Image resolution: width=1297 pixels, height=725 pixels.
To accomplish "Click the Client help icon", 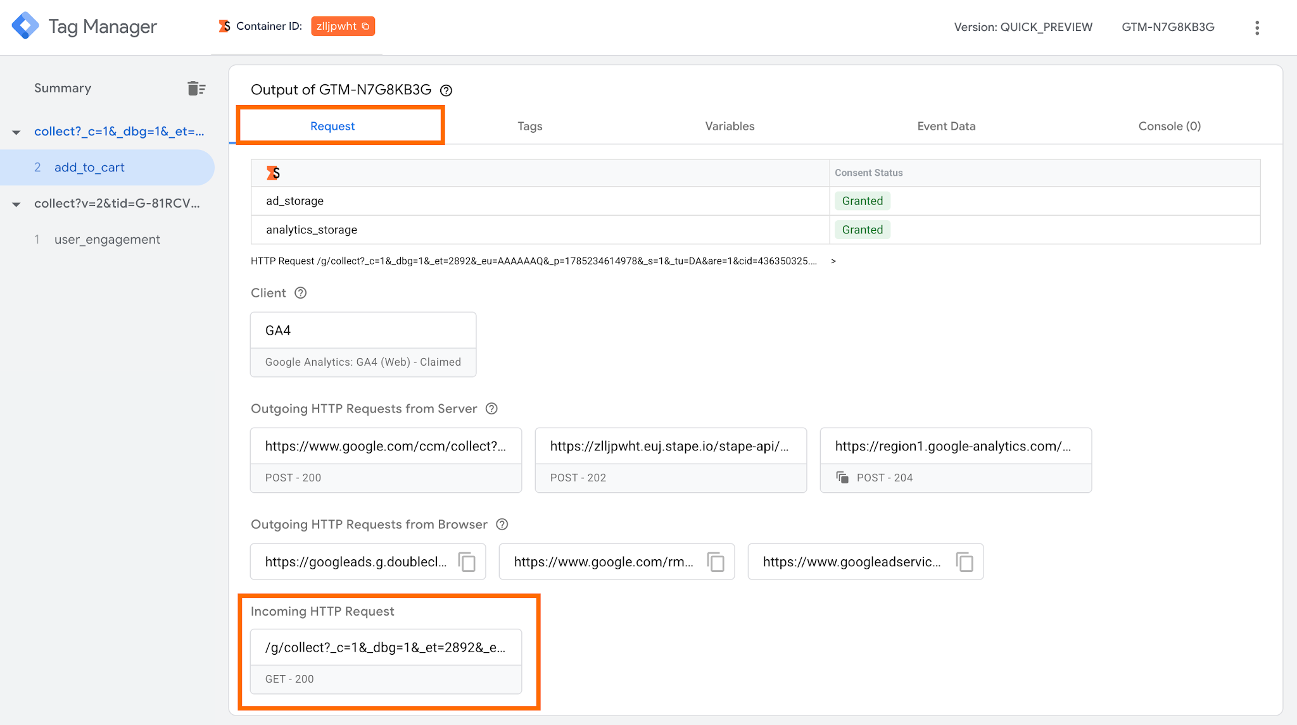I will [301, 293].
